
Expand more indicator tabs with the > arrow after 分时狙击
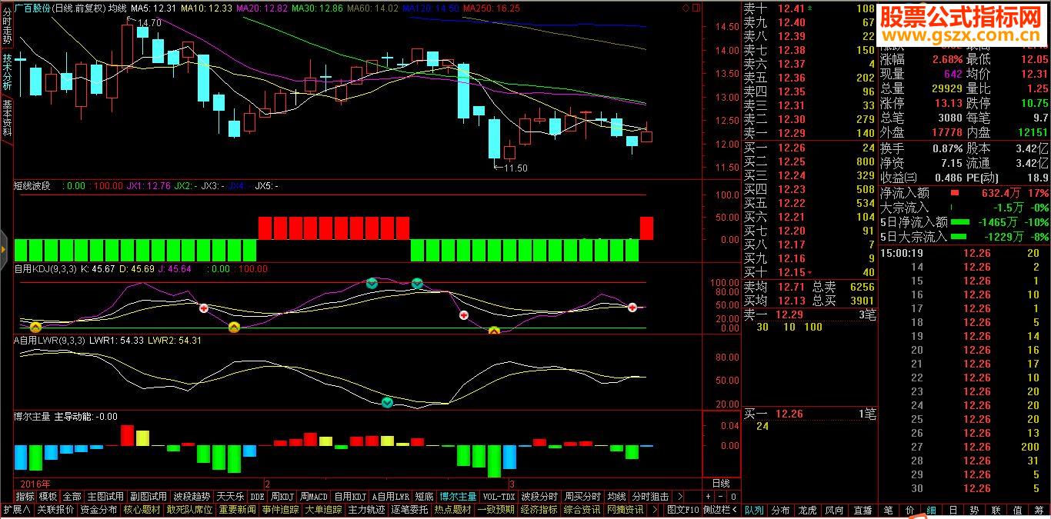click(679, 497)
